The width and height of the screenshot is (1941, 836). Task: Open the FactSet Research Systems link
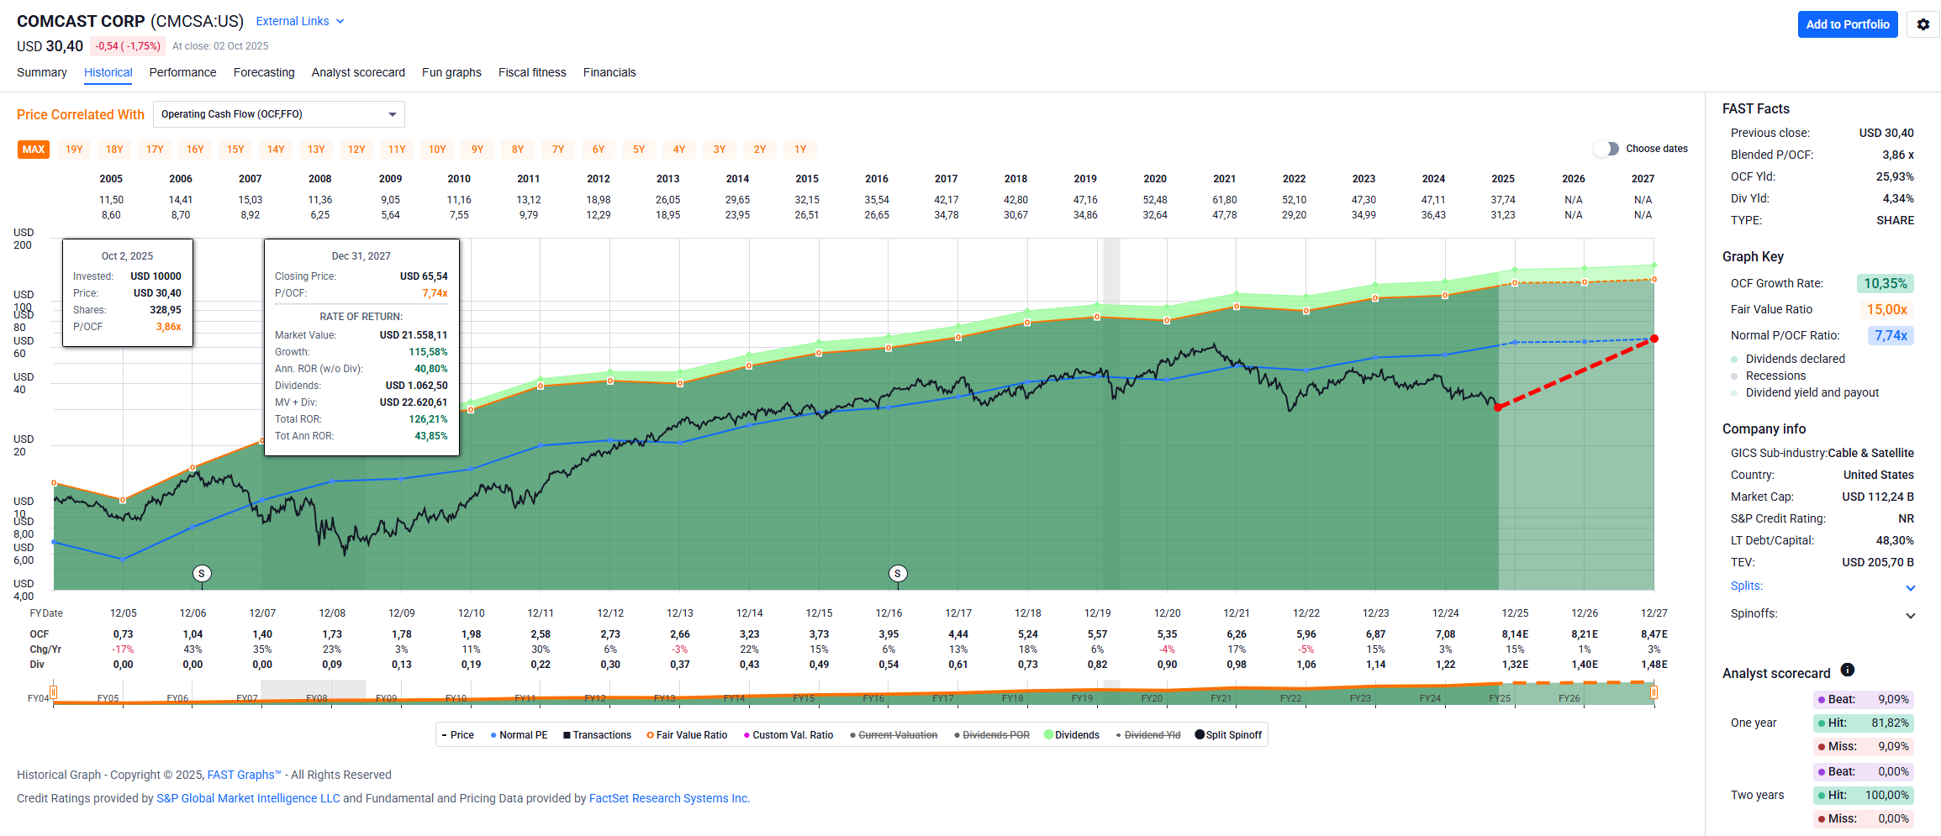pos(669,798)
